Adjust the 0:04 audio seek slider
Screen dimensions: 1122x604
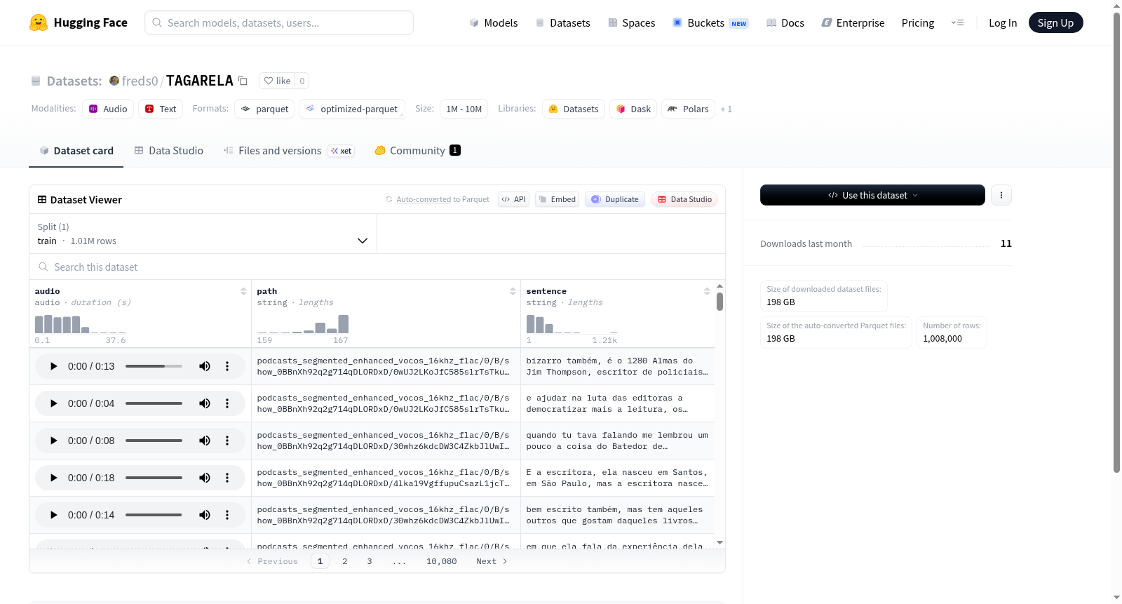(154, 403)
